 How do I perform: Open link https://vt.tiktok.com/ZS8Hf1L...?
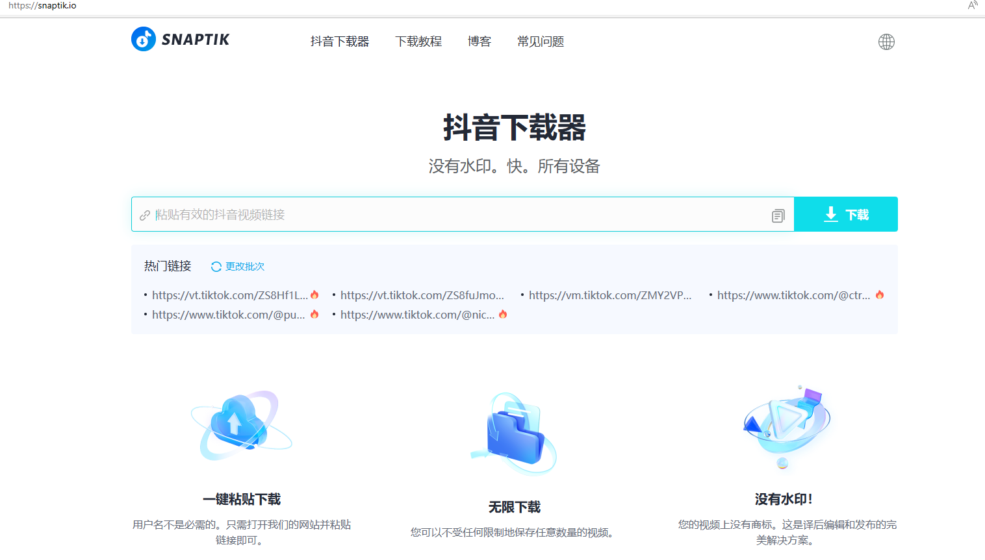230,295
